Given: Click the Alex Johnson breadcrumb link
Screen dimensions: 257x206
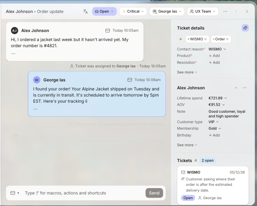Looking at the screenshot, I should point(19,12).
